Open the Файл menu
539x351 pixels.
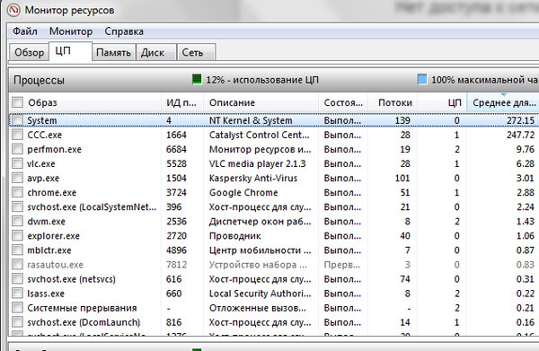[25, 31]
